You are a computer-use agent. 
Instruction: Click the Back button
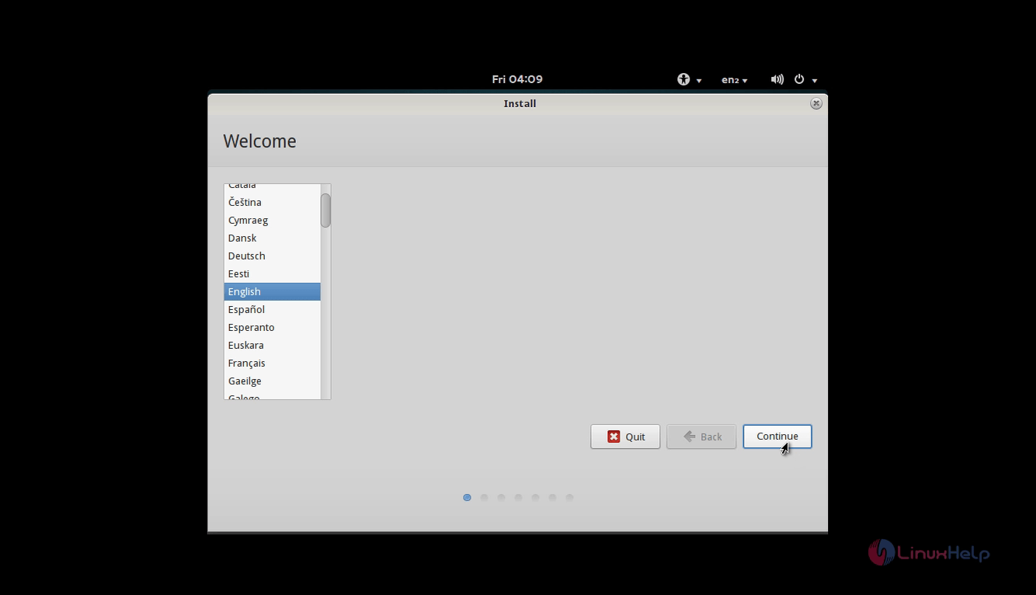click(x=701, y=437)
